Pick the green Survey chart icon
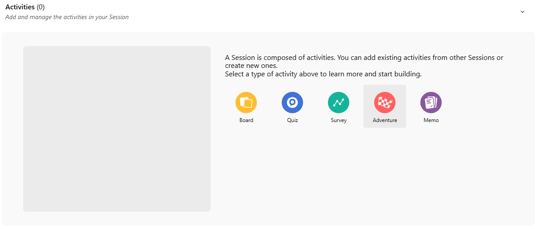The image size is (543, 229). 339,103
